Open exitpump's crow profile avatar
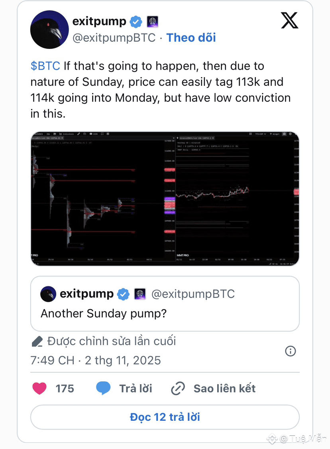Screen dimensions: 330x449 [49, 30]
